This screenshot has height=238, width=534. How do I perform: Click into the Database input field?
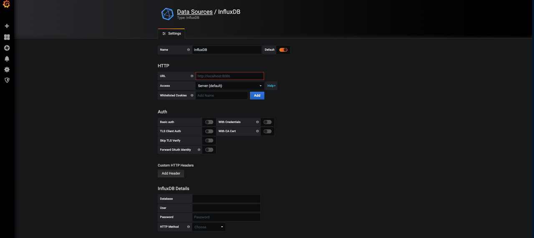pyautogui.click(x=227, y=199)
